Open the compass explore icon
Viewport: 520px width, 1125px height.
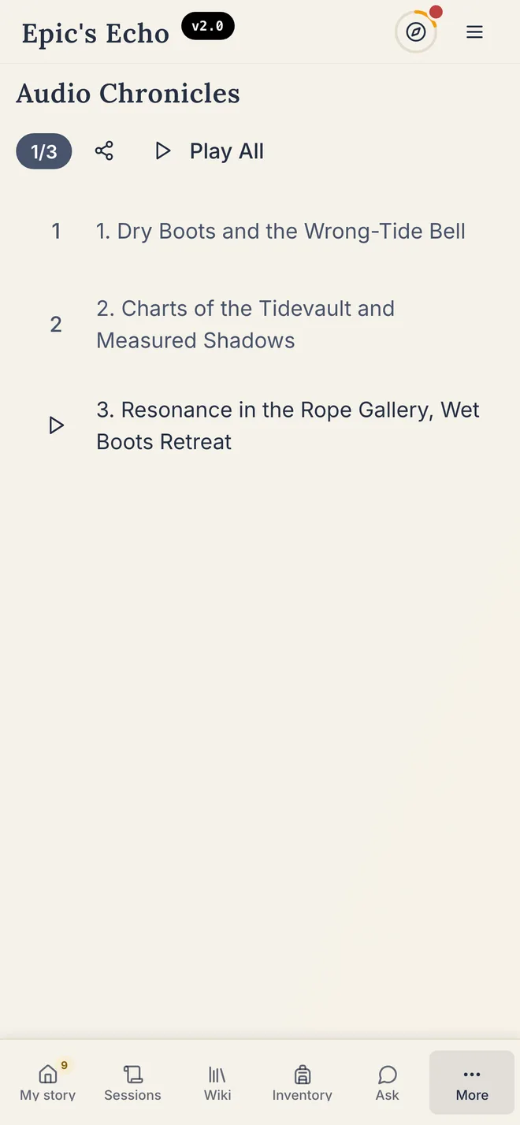416,32
